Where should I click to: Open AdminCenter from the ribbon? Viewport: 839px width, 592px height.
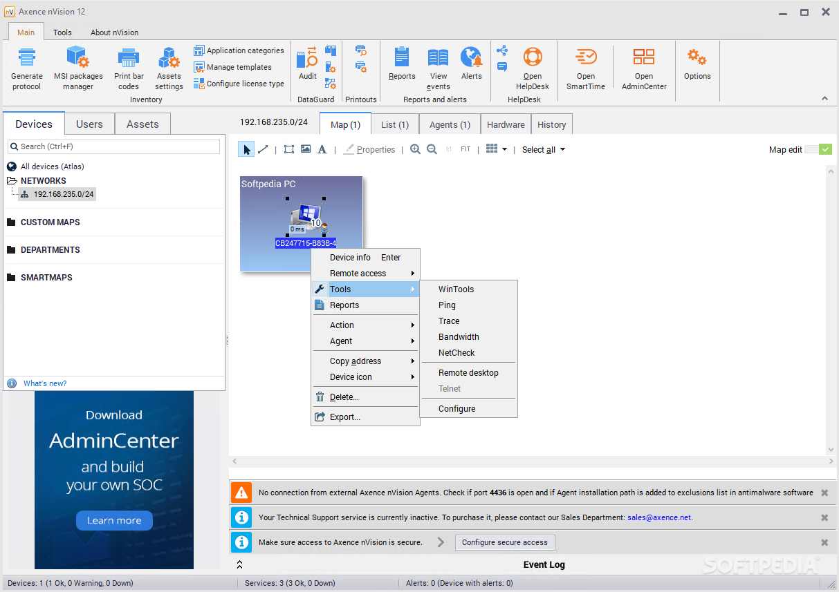coord(644,68)
